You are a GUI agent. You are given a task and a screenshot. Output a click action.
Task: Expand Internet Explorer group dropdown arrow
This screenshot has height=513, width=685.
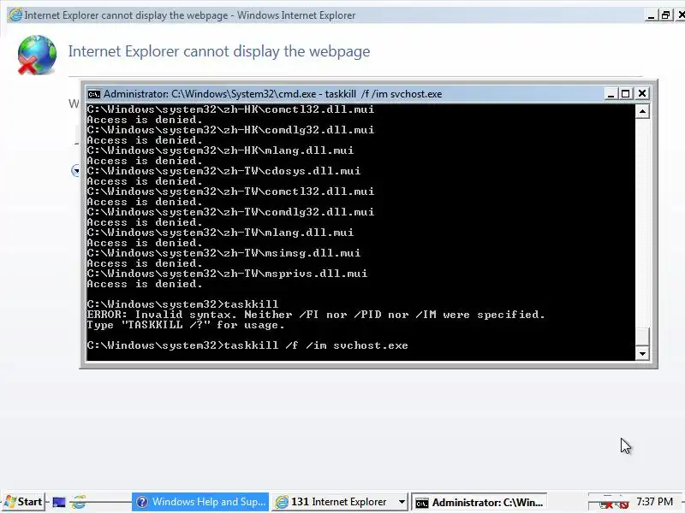402,502
